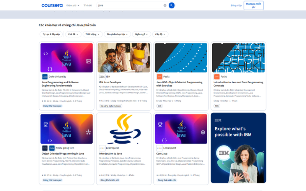
Task: Click Dùng thử miễn phí on Object Oriented Programming card
Action: click(52, 180)
